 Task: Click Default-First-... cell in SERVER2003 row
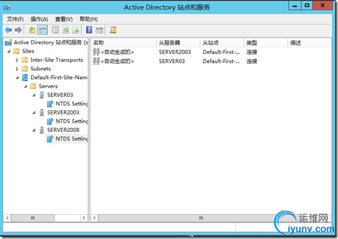click(221, 52)
